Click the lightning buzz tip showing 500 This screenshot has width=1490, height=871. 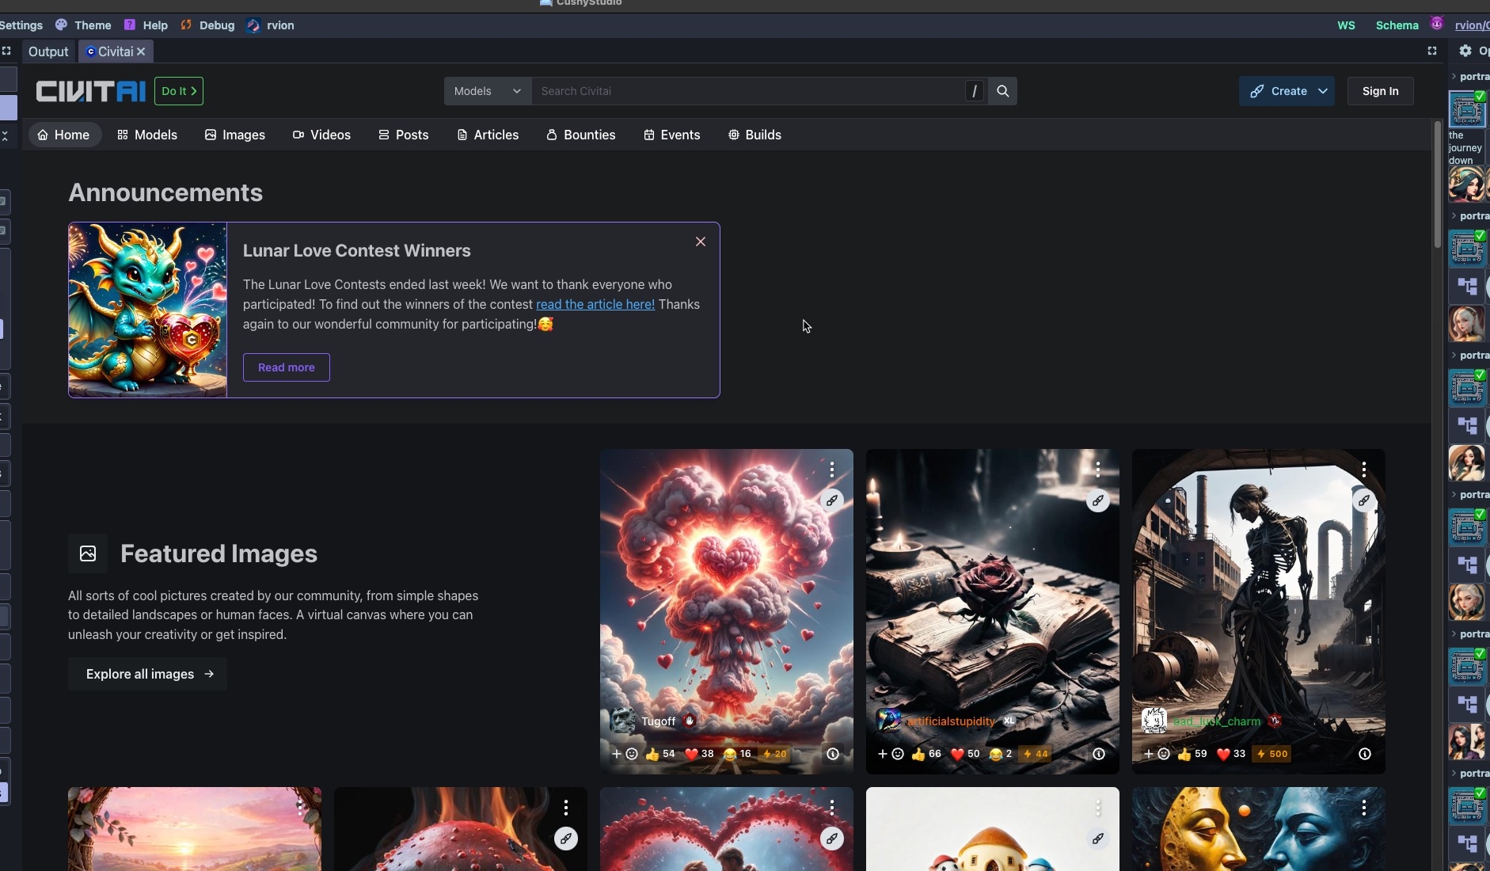(x=1271, y=754)
